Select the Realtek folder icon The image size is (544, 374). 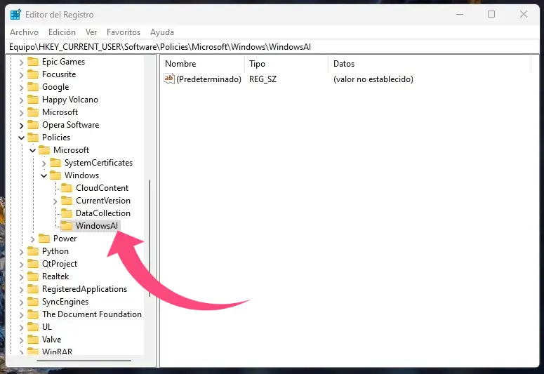point(33,276)
